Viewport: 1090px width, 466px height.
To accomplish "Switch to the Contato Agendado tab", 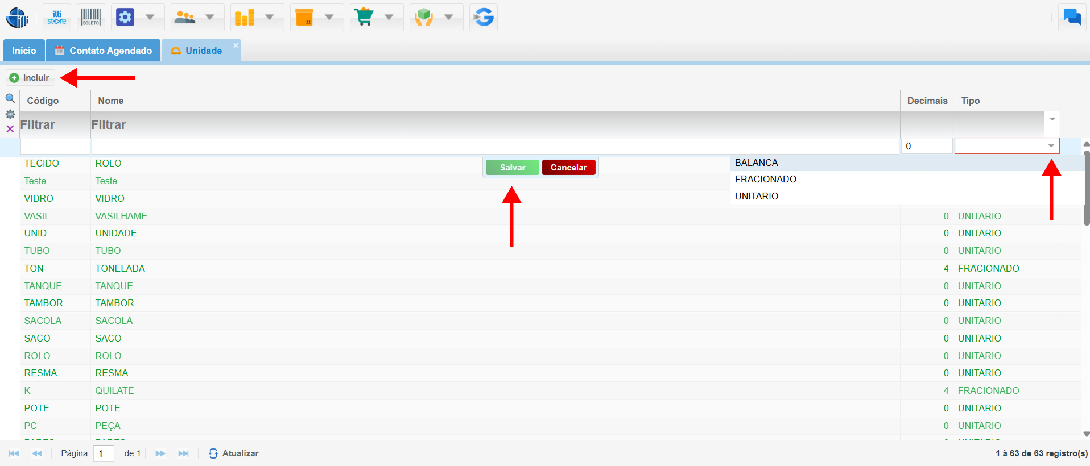I will (104, 51).
